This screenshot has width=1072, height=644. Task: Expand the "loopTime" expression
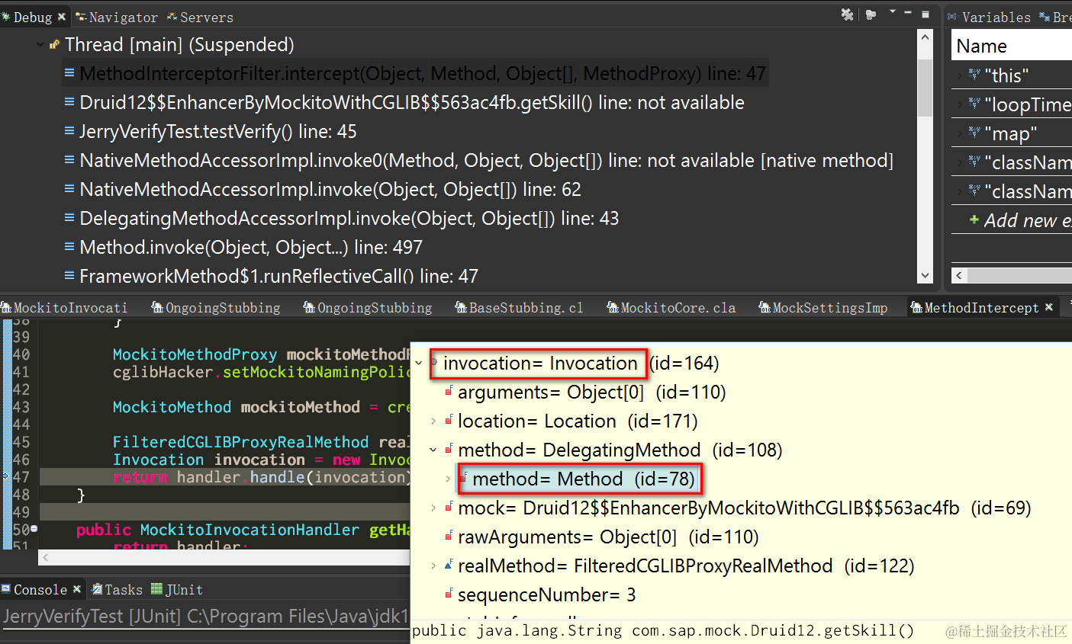[960, 104]
